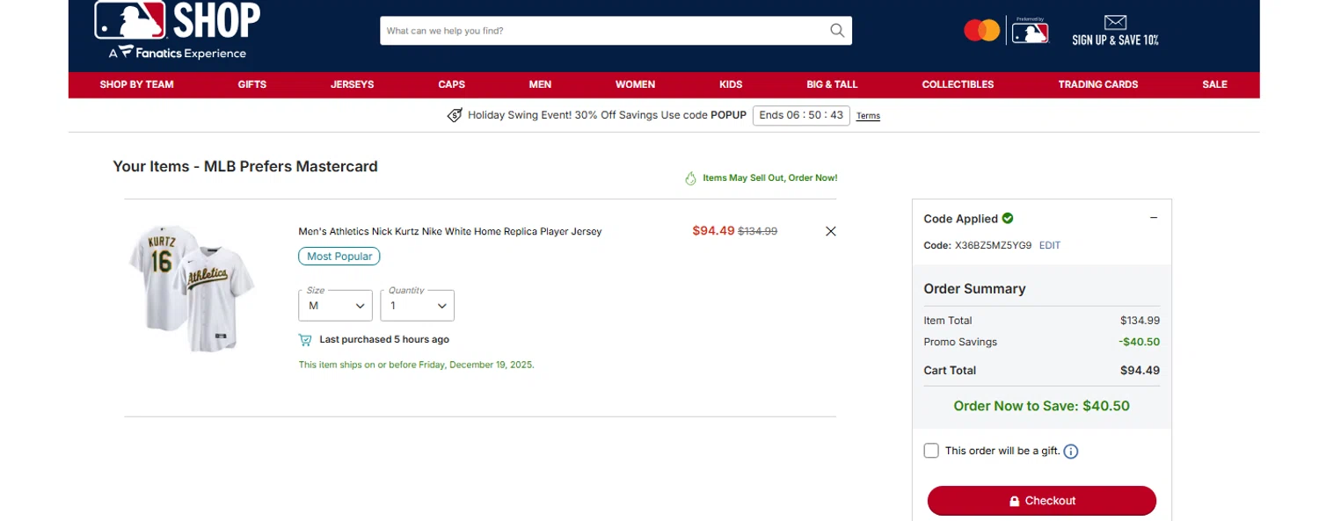Open the Gifts menu
Viewport: 1319px width, 521px height.
252,84
